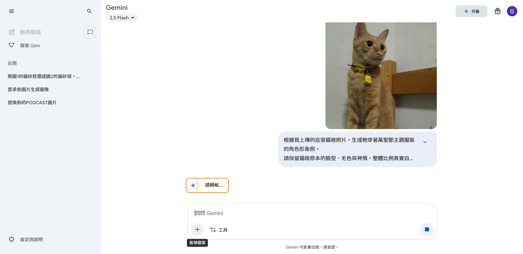The image size is (523, 254).
Task: Open the Google account avatar G
Action: (512, 11)
